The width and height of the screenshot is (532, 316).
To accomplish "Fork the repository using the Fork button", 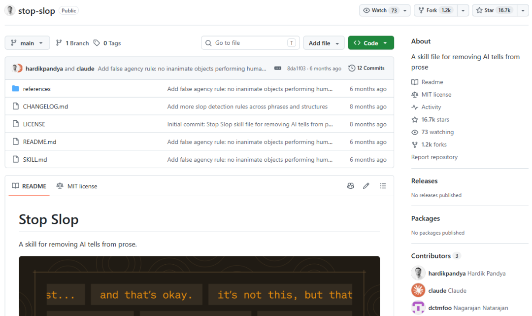I will 435,10.
